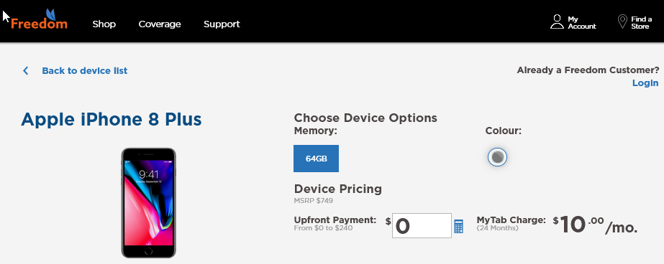The width and height of the screenshot is (664, 264).
Task: Click the Find a Store pin icon
Action: click(622, 22)
